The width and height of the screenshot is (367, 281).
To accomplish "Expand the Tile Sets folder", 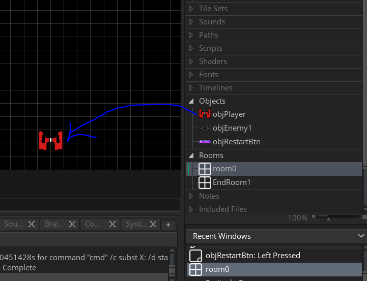I will tap(191, 9).
